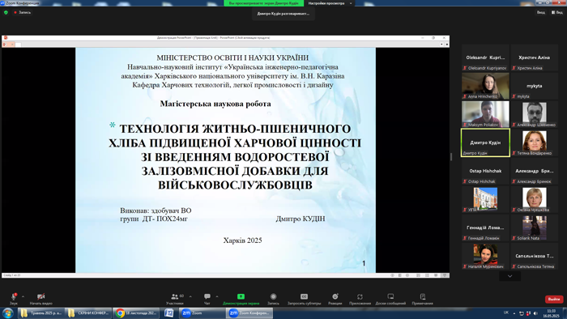Open the Примечания notes button
The height and width of the screenshot is (319, 567).
pos(422,299)
